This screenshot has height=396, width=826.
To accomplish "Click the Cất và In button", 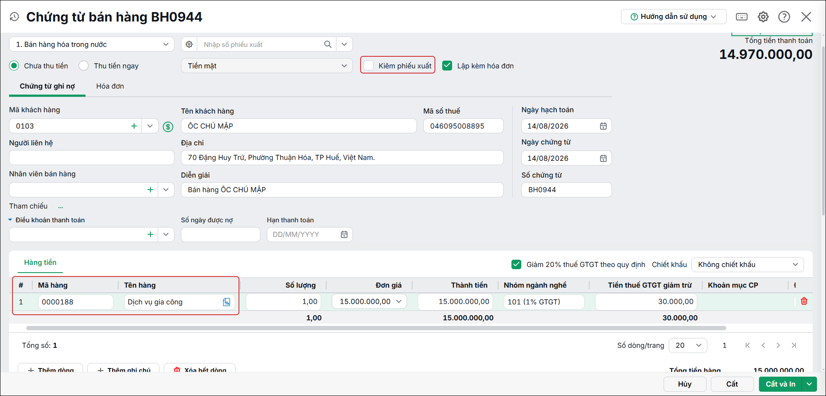I will [780, 384].
